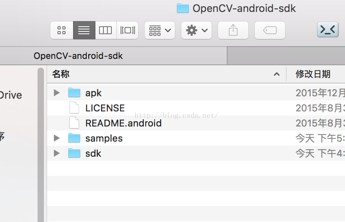Click the LICENSE file name

point(105,108)
